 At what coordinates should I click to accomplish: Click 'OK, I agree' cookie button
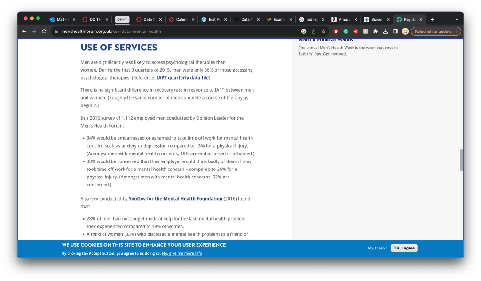click(x=403, y=248)
